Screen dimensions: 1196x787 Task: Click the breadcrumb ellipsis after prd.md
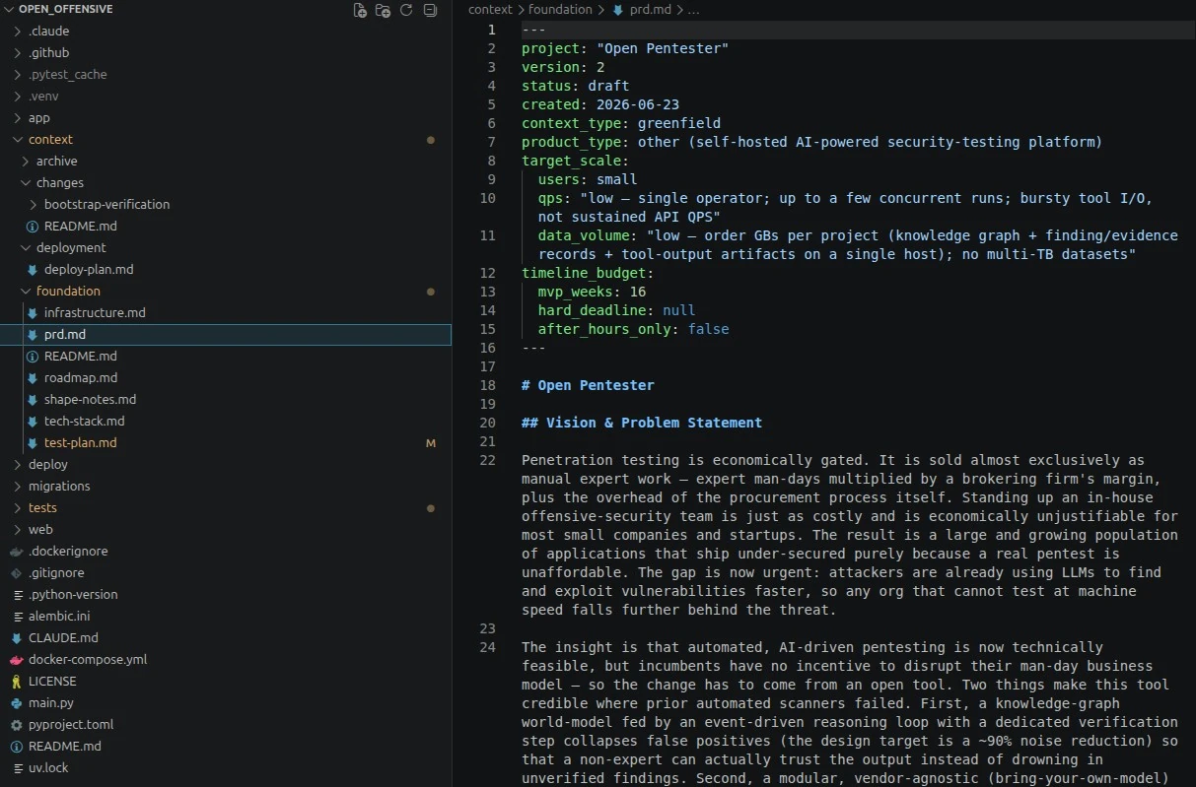[693, 9]
